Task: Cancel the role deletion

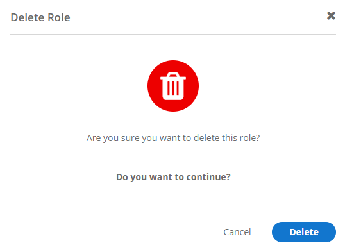Action: [x=237, y=232]
